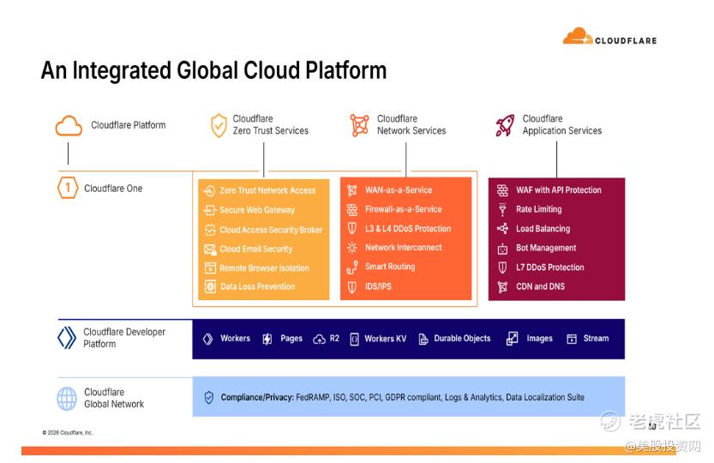Image resolution: width=714 pixels, height=463 pixels.
Task: Click the Load Balancing nodes icon
Action: (x=502, y=228)
